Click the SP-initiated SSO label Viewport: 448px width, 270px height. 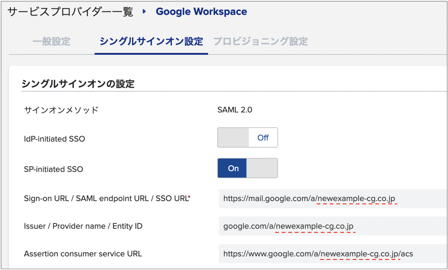53,169
